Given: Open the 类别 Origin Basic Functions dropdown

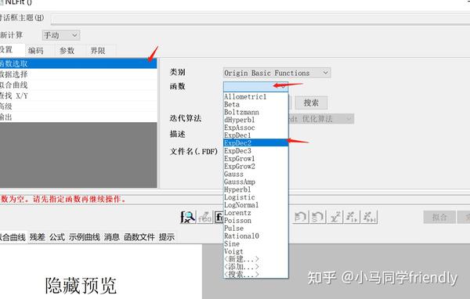Looking at the screenshot, I should [x=277, y=73].
